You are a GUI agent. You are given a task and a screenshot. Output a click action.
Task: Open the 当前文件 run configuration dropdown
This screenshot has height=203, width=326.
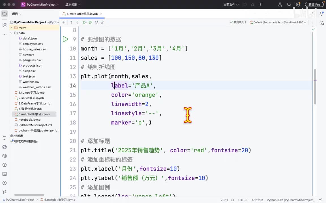(x=231, y=5)
